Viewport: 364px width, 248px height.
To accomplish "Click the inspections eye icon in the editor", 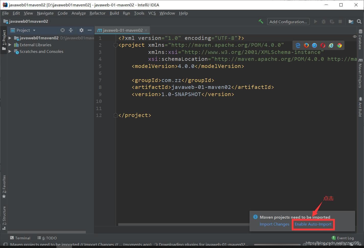I will [355, 37].
